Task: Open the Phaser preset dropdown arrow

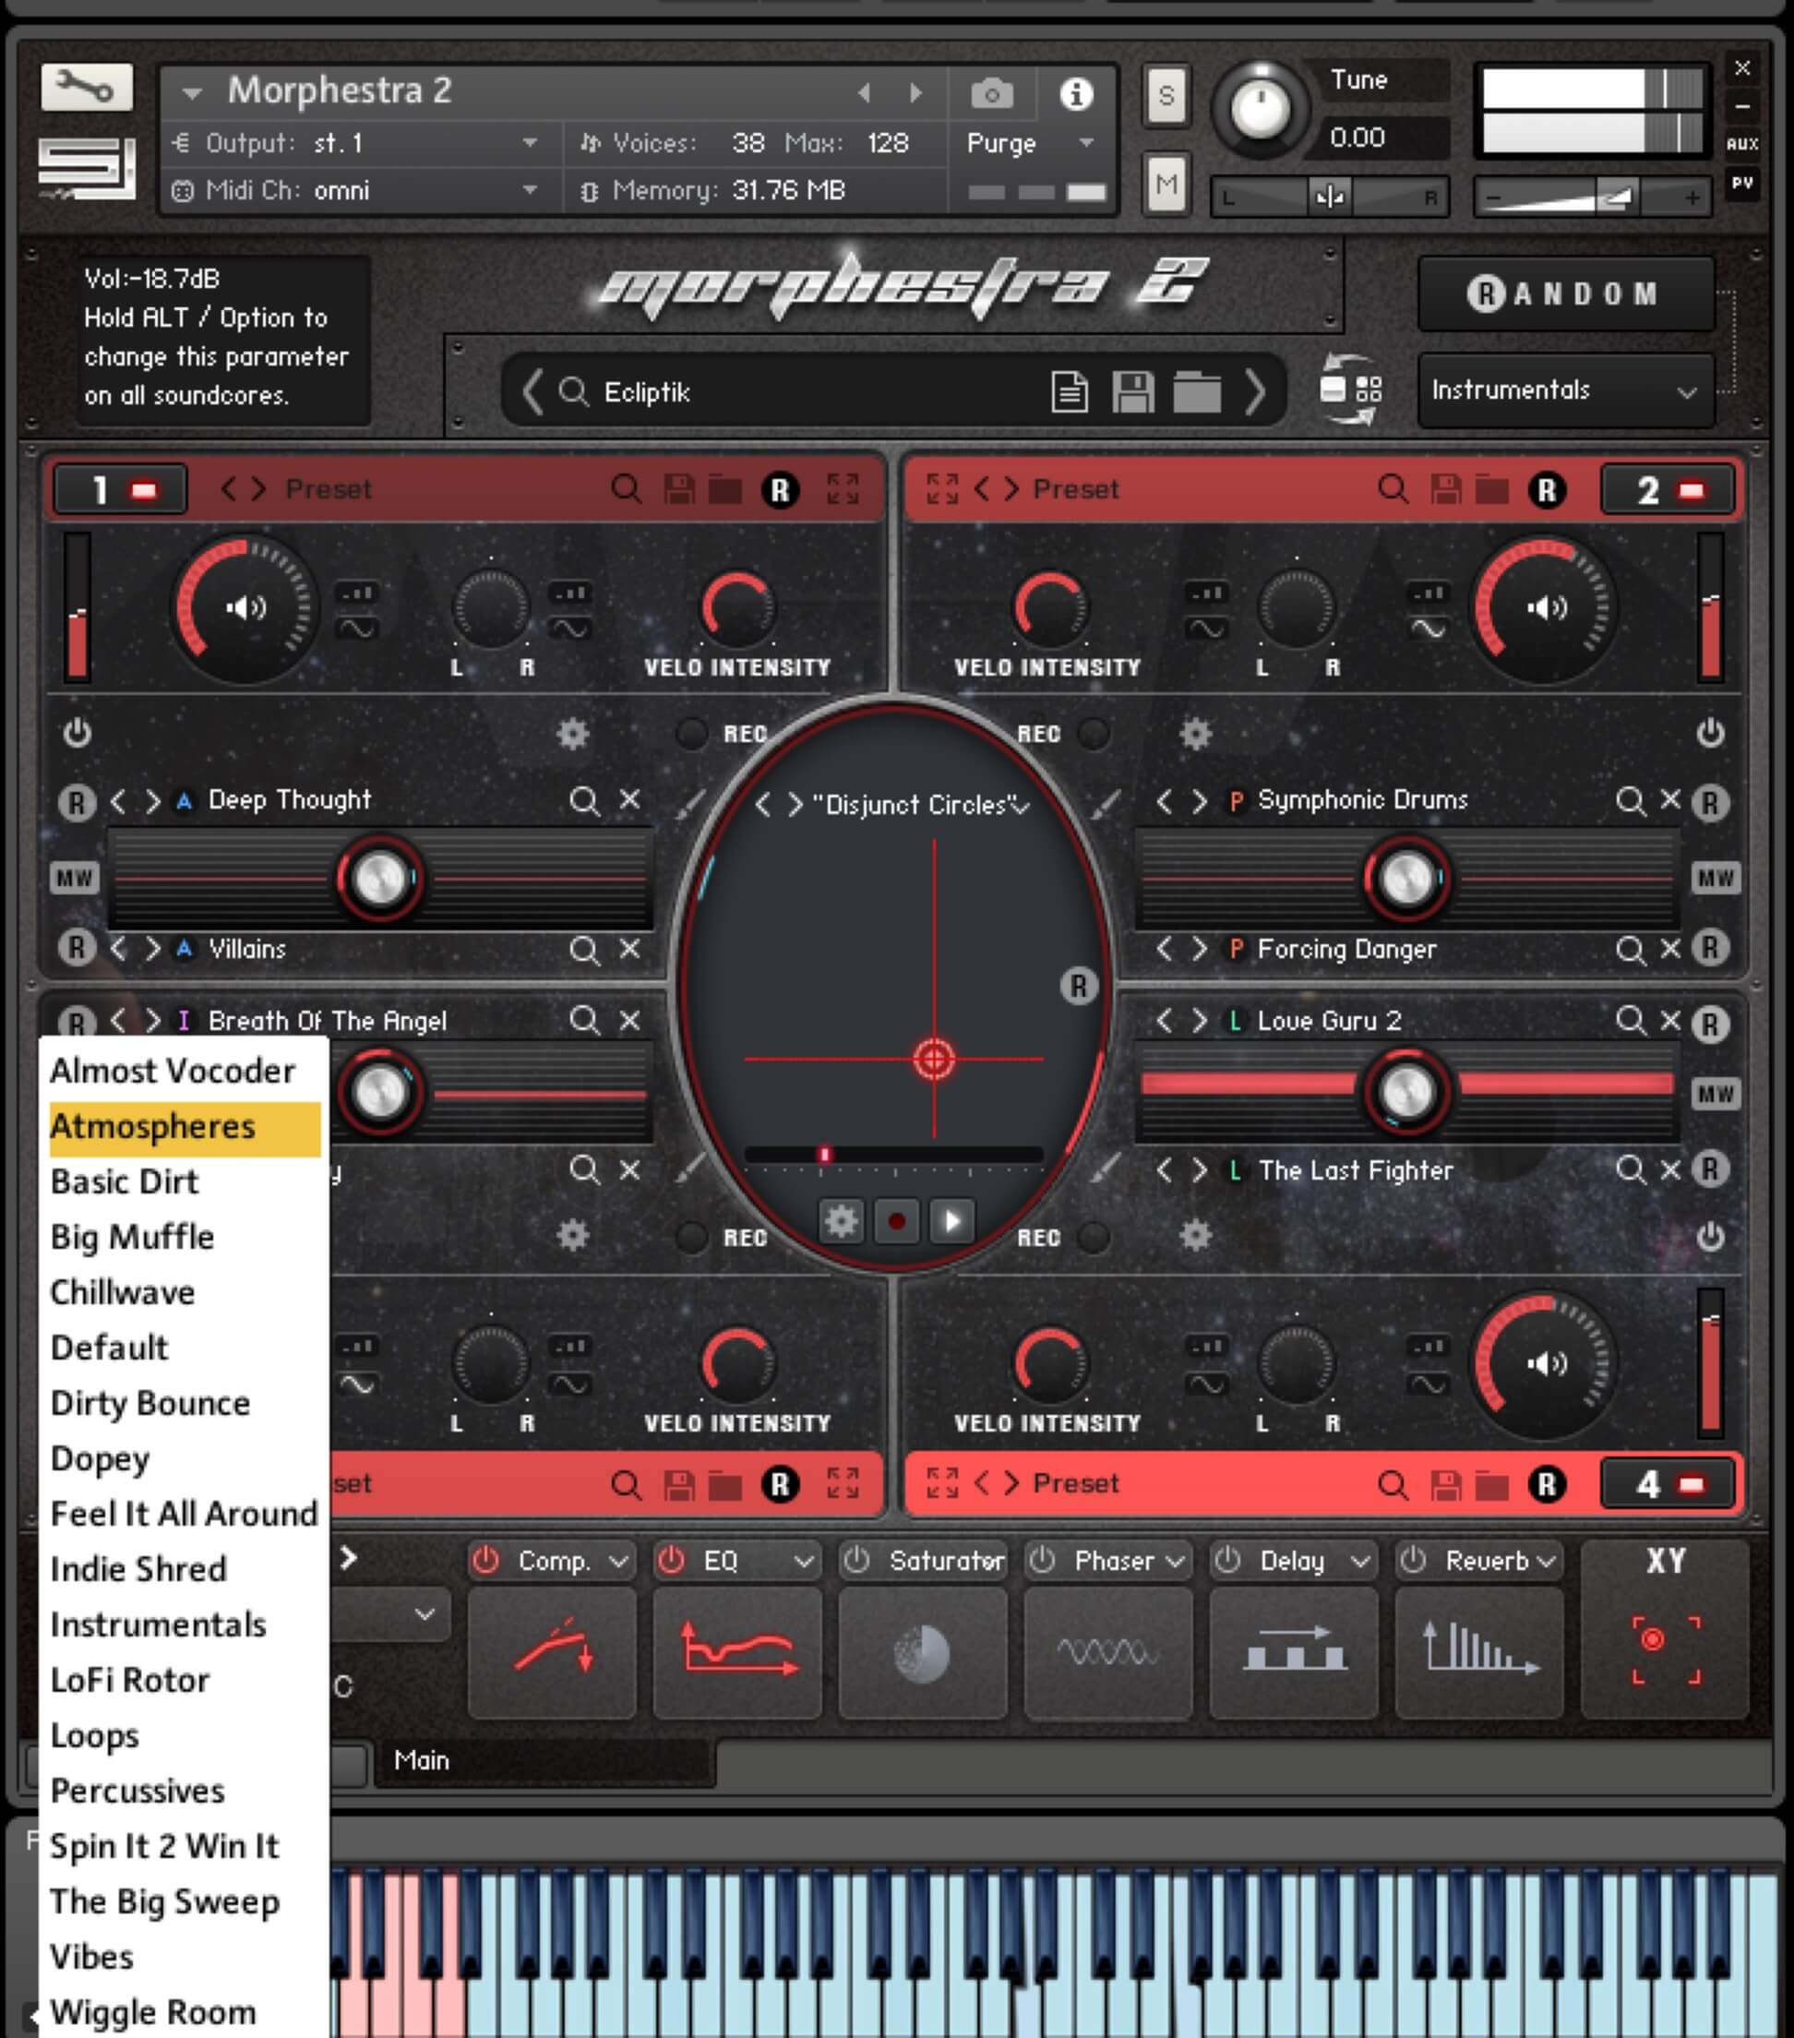Action: (1176, 1562)
